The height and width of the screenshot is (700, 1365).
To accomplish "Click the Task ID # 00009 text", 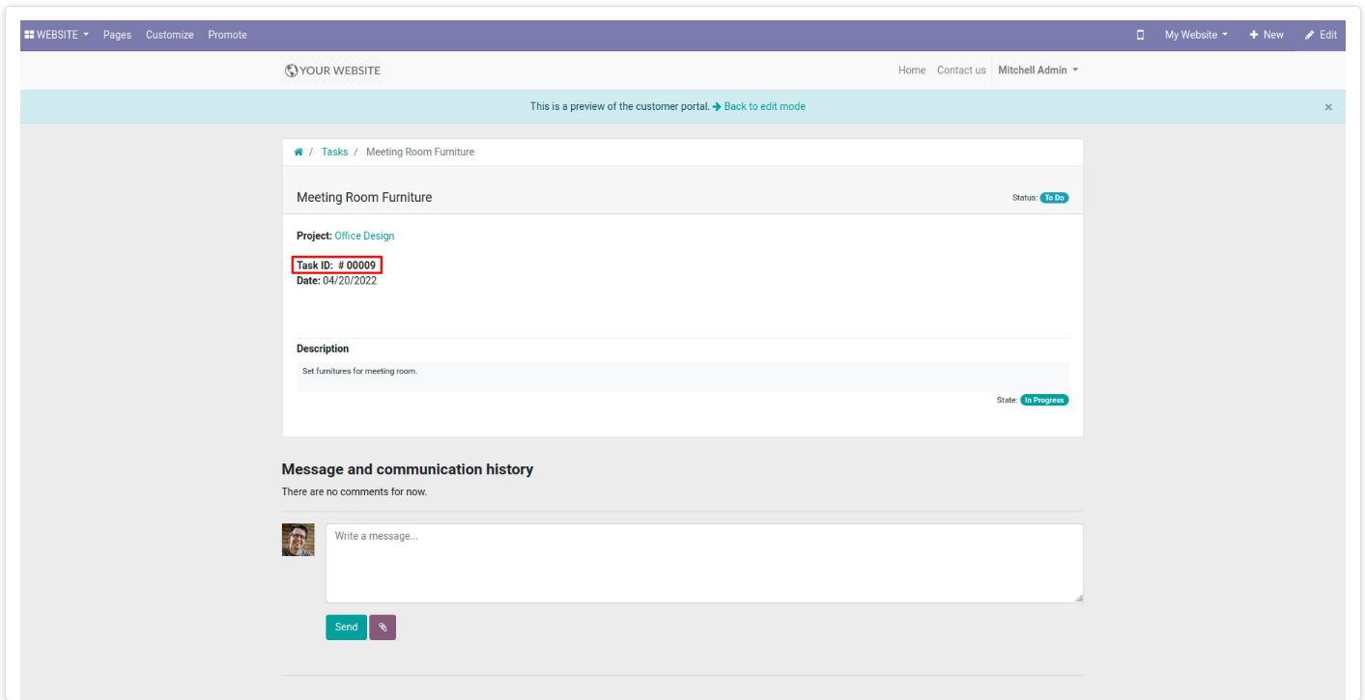I will 336,266.
